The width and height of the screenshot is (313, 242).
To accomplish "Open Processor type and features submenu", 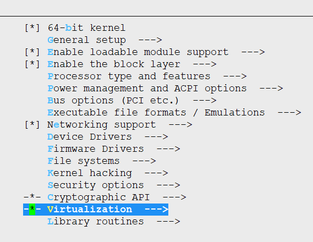I will 147,76.
